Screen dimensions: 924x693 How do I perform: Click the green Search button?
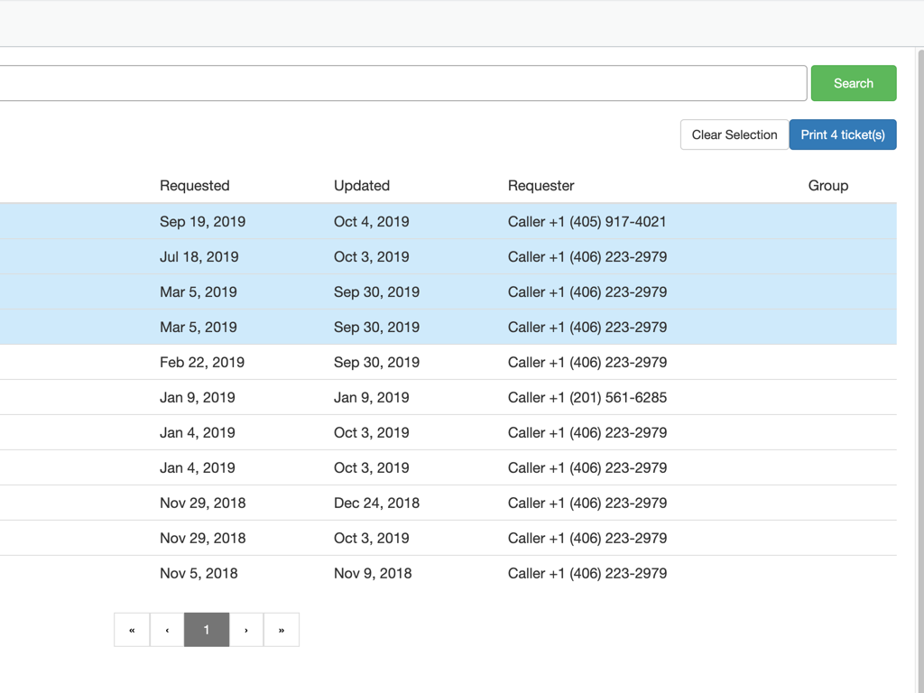pyautogui.click(x=853, y=83)
